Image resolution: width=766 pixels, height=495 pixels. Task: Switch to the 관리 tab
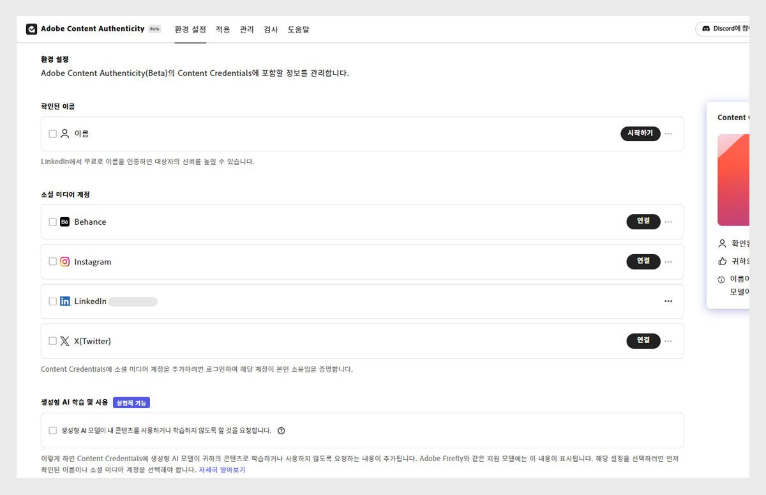(246, 29)
